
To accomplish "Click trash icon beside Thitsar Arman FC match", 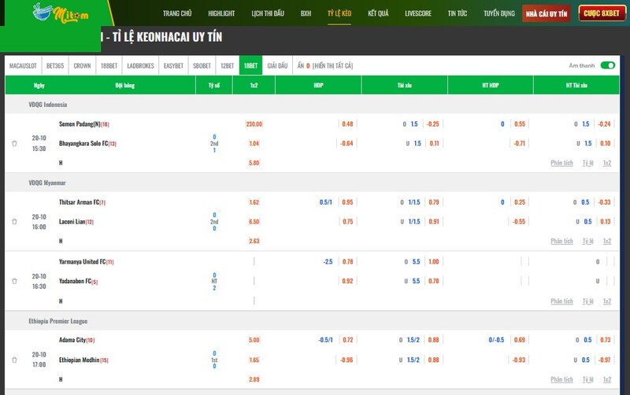I will (x=14, y=222).
